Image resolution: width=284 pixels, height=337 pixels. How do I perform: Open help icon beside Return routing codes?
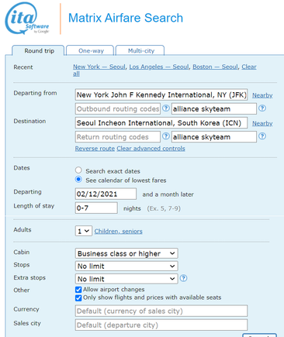click(166, 136)
